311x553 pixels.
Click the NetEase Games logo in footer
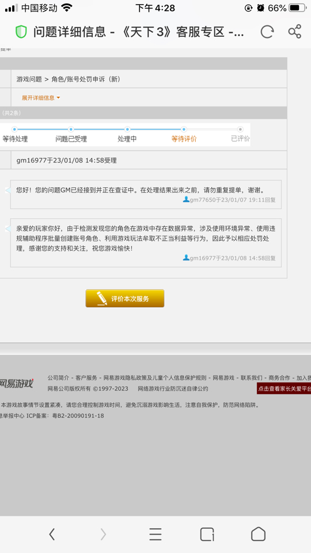pos(16,384)
